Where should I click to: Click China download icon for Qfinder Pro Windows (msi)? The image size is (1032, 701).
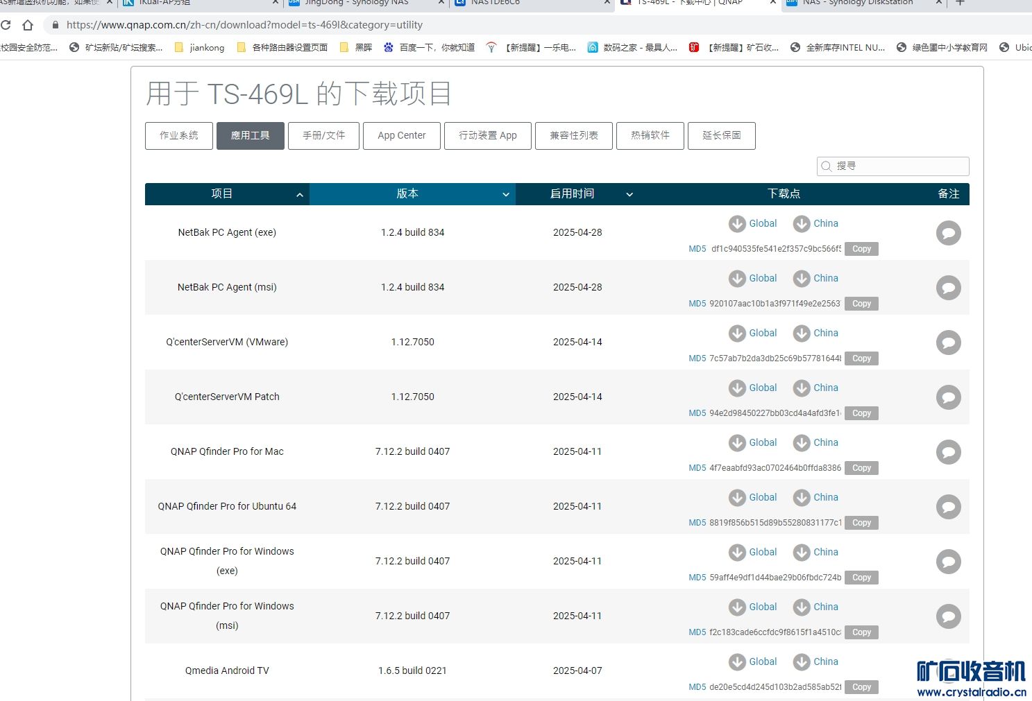click(x=802, y=607)
